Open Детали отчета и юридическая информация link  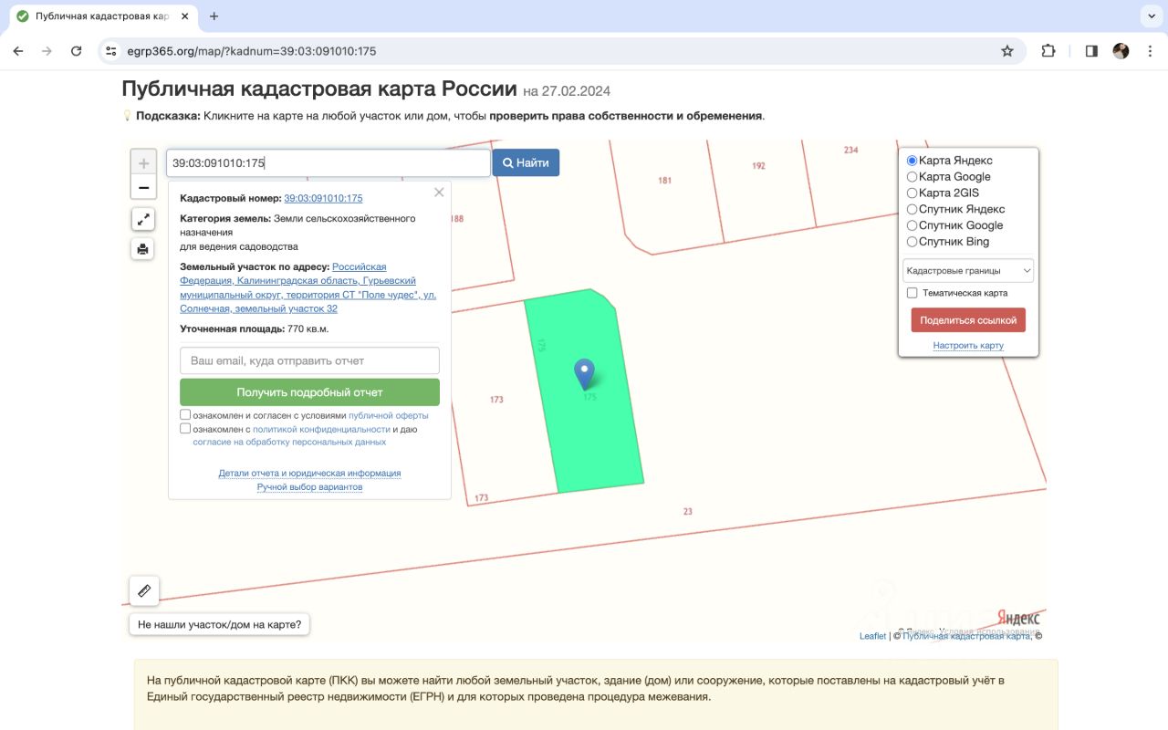coord(309,474)
